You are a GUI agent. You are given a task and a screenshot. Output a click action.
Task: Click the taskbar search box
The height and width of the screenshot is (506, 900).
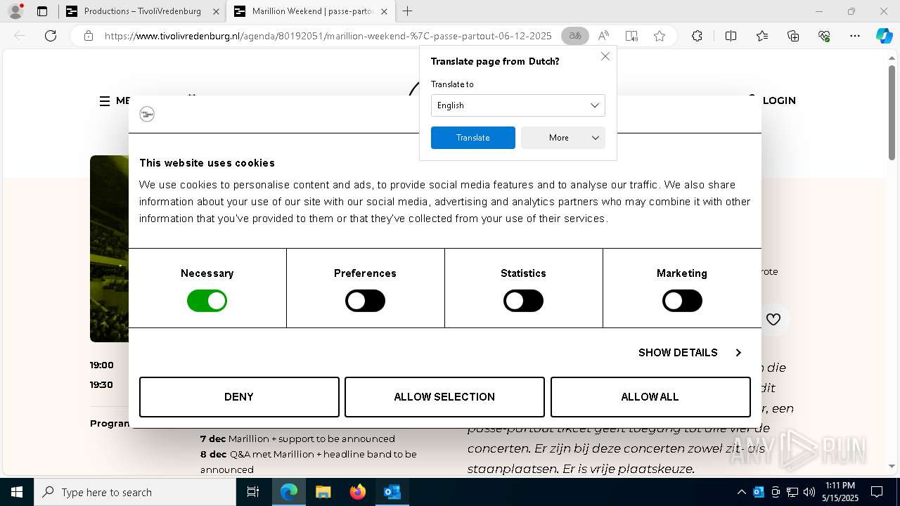point(135,492)
